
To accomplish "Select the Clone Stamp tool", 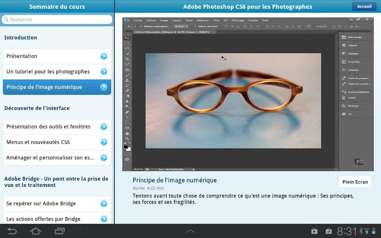I will click(127, 80).
